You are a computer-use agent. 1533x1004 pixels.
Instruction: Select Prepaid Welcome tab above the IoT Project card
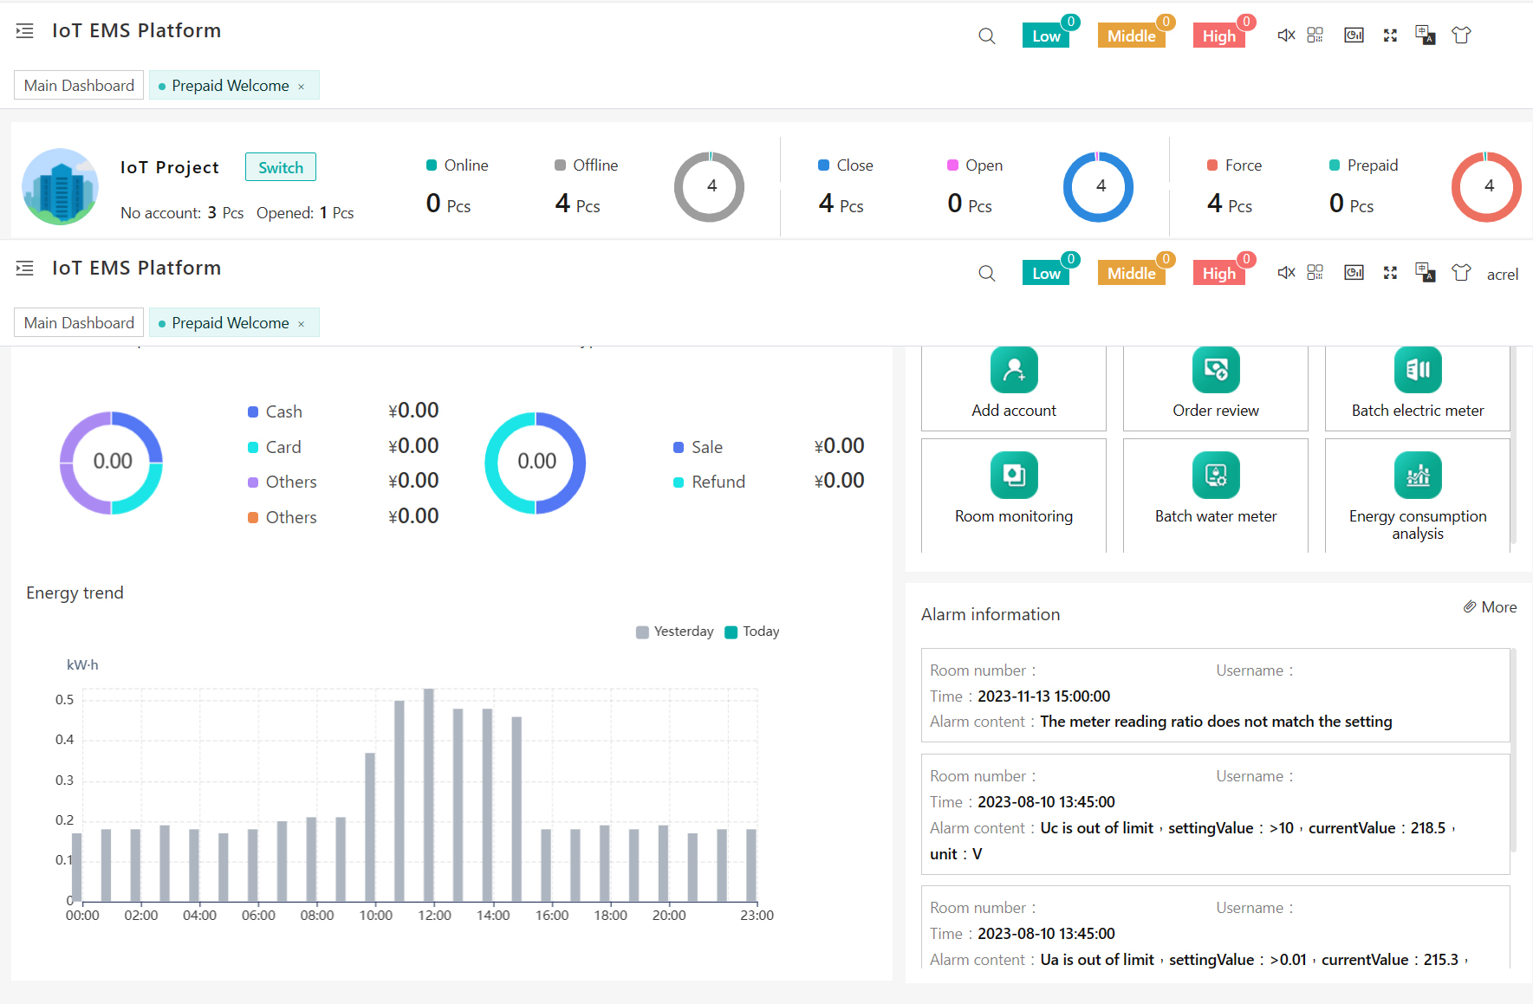(234, 86)
